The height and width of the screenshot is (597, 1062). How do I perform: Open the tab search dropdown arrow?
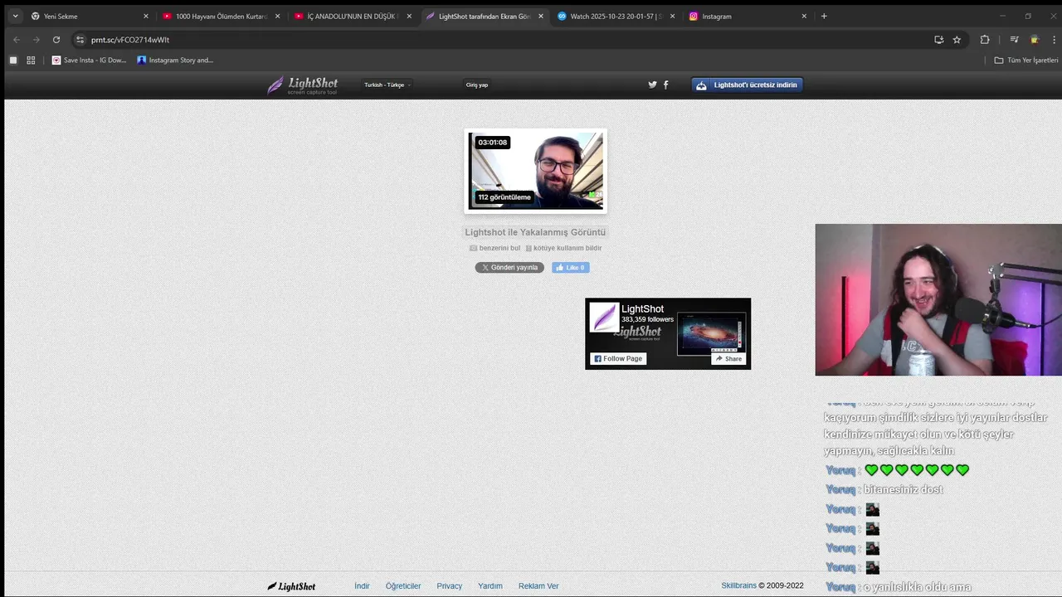point(15,16)
